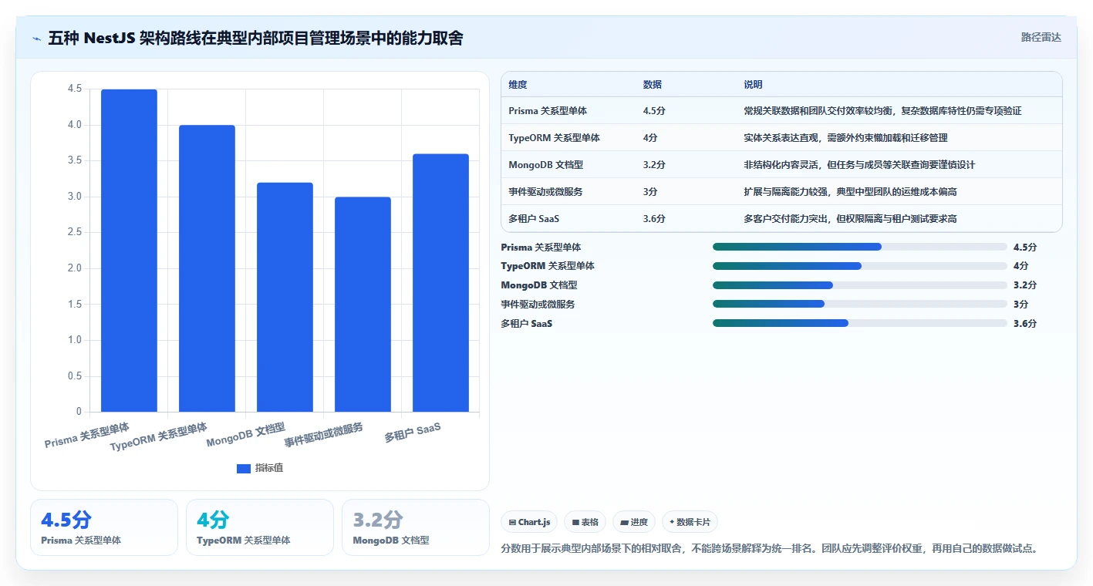Click the 4分 value in table

click(650, 138)
